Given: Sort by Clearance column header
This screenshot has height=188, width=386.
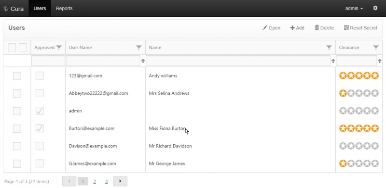Looking at the screenshot, I should (x=349, y=48).
